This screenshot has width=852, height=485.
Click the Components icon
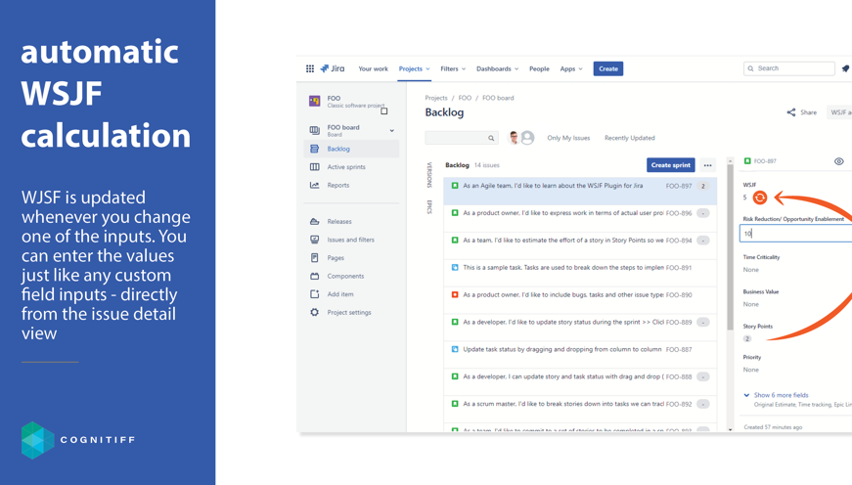[x=315, y=276]
